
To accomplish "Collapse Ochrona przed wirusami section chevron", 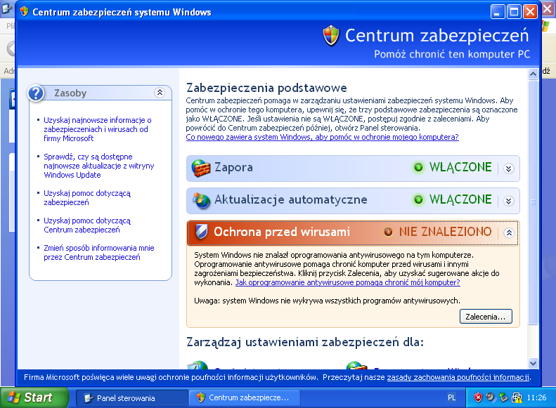I will [x=509, y=232].
